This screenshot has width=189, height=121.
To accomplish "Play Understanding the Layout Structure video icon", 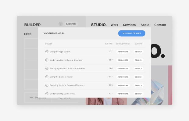I will coord(47,60).
